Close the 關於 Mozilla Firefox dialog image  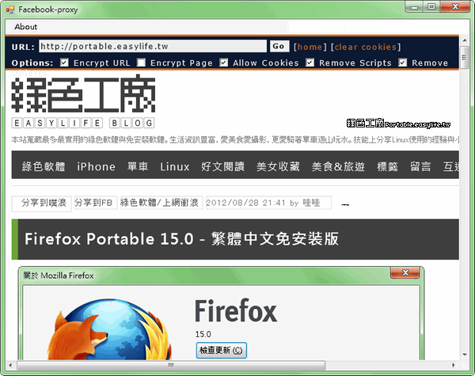(x=405, y=272)
